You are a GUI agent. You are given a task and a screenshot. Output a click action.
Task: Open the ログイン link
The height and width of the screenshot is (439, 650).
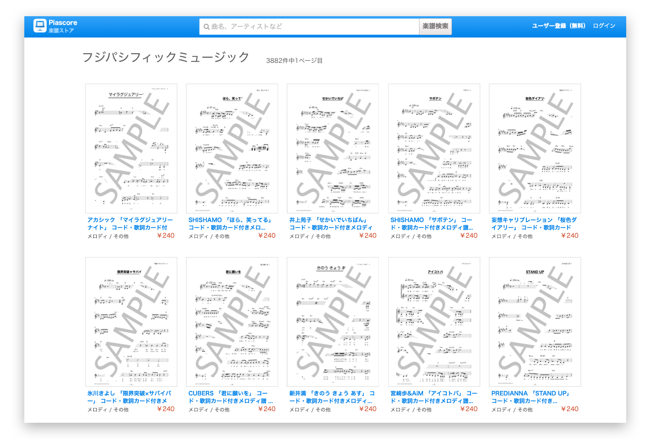point(604,26)
